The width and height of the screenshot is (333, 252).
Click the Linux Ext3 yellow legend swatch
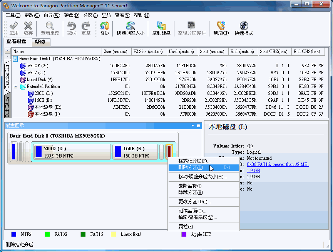[114, 234]
